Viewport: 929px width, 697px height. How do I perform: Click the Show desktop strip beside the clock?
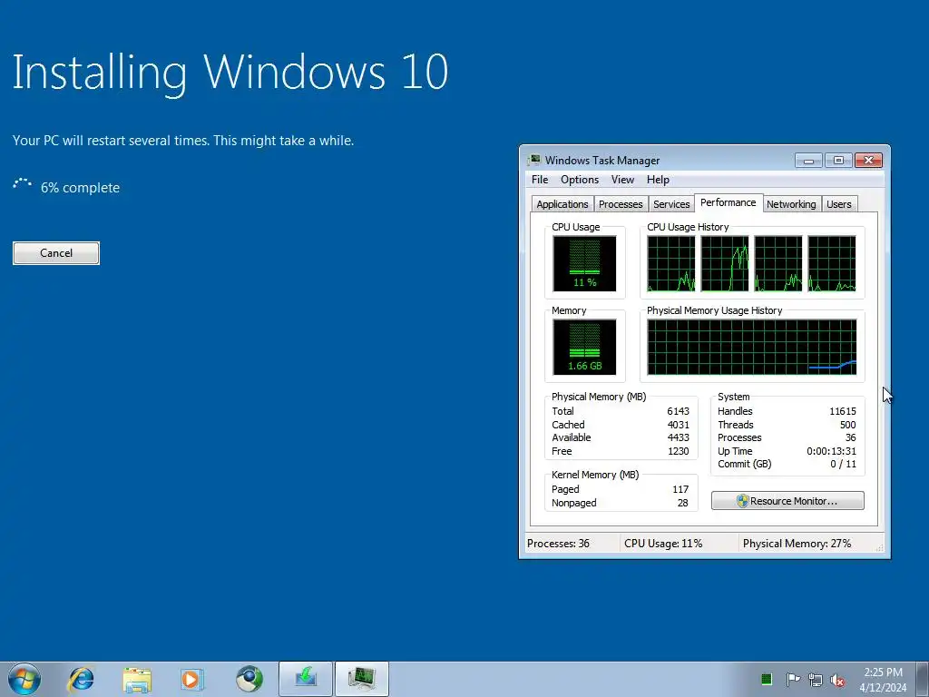point(922,679)
